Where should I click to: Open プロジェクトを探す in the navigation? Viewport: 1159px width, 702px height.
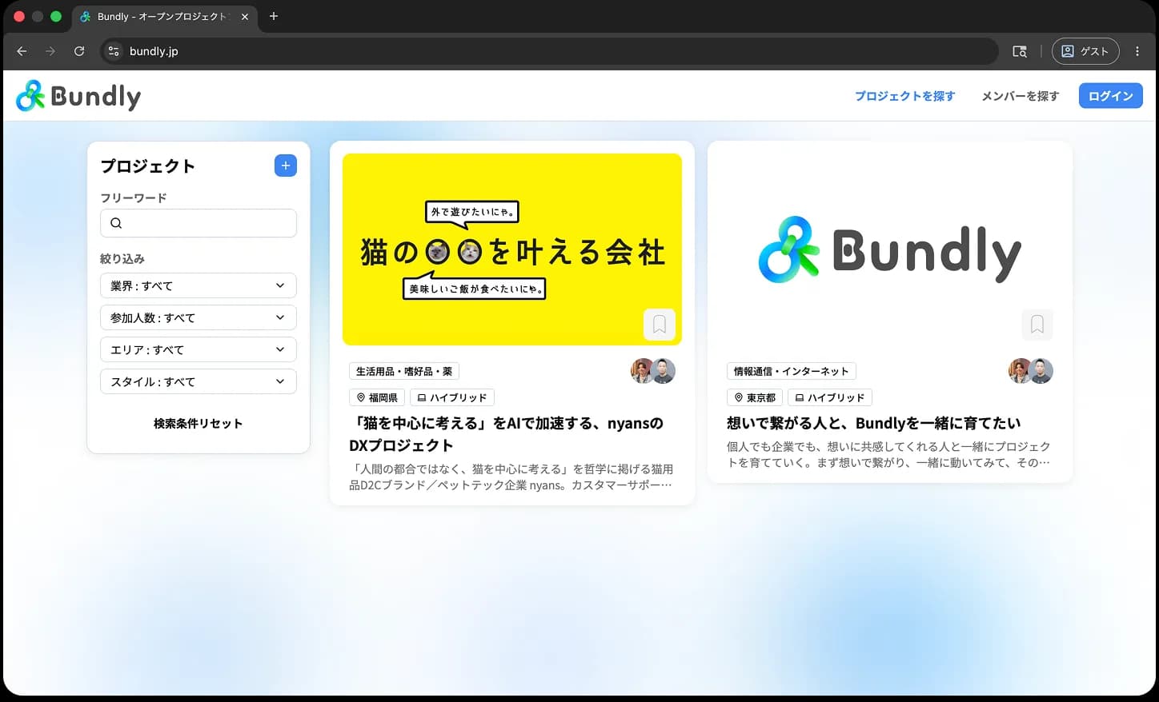[904, 96]
